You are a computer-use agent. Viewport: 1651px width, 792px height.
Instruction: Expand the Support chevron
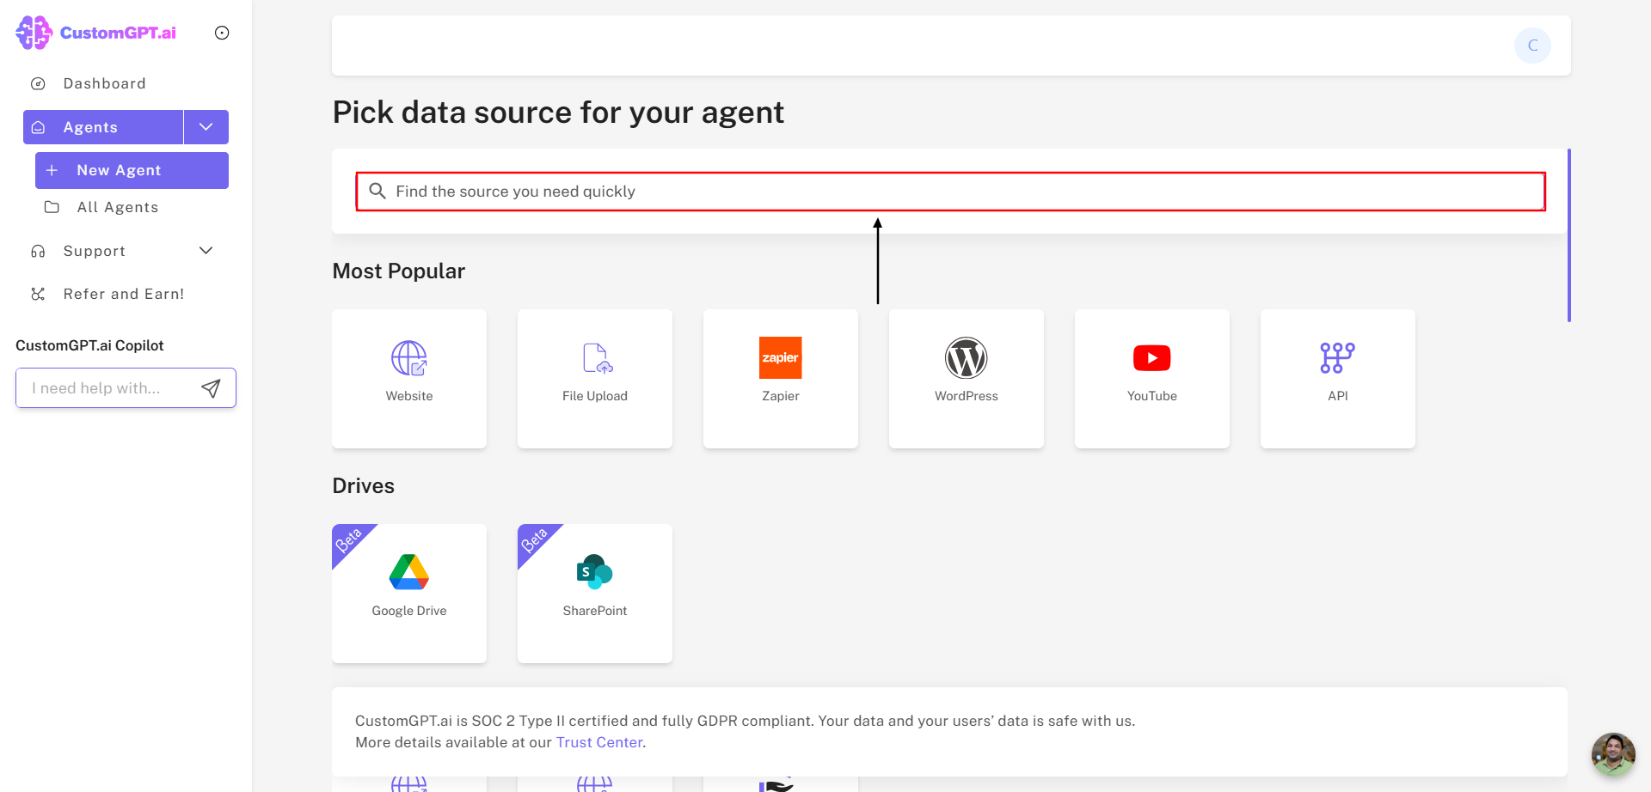click(x=206, y=251)
